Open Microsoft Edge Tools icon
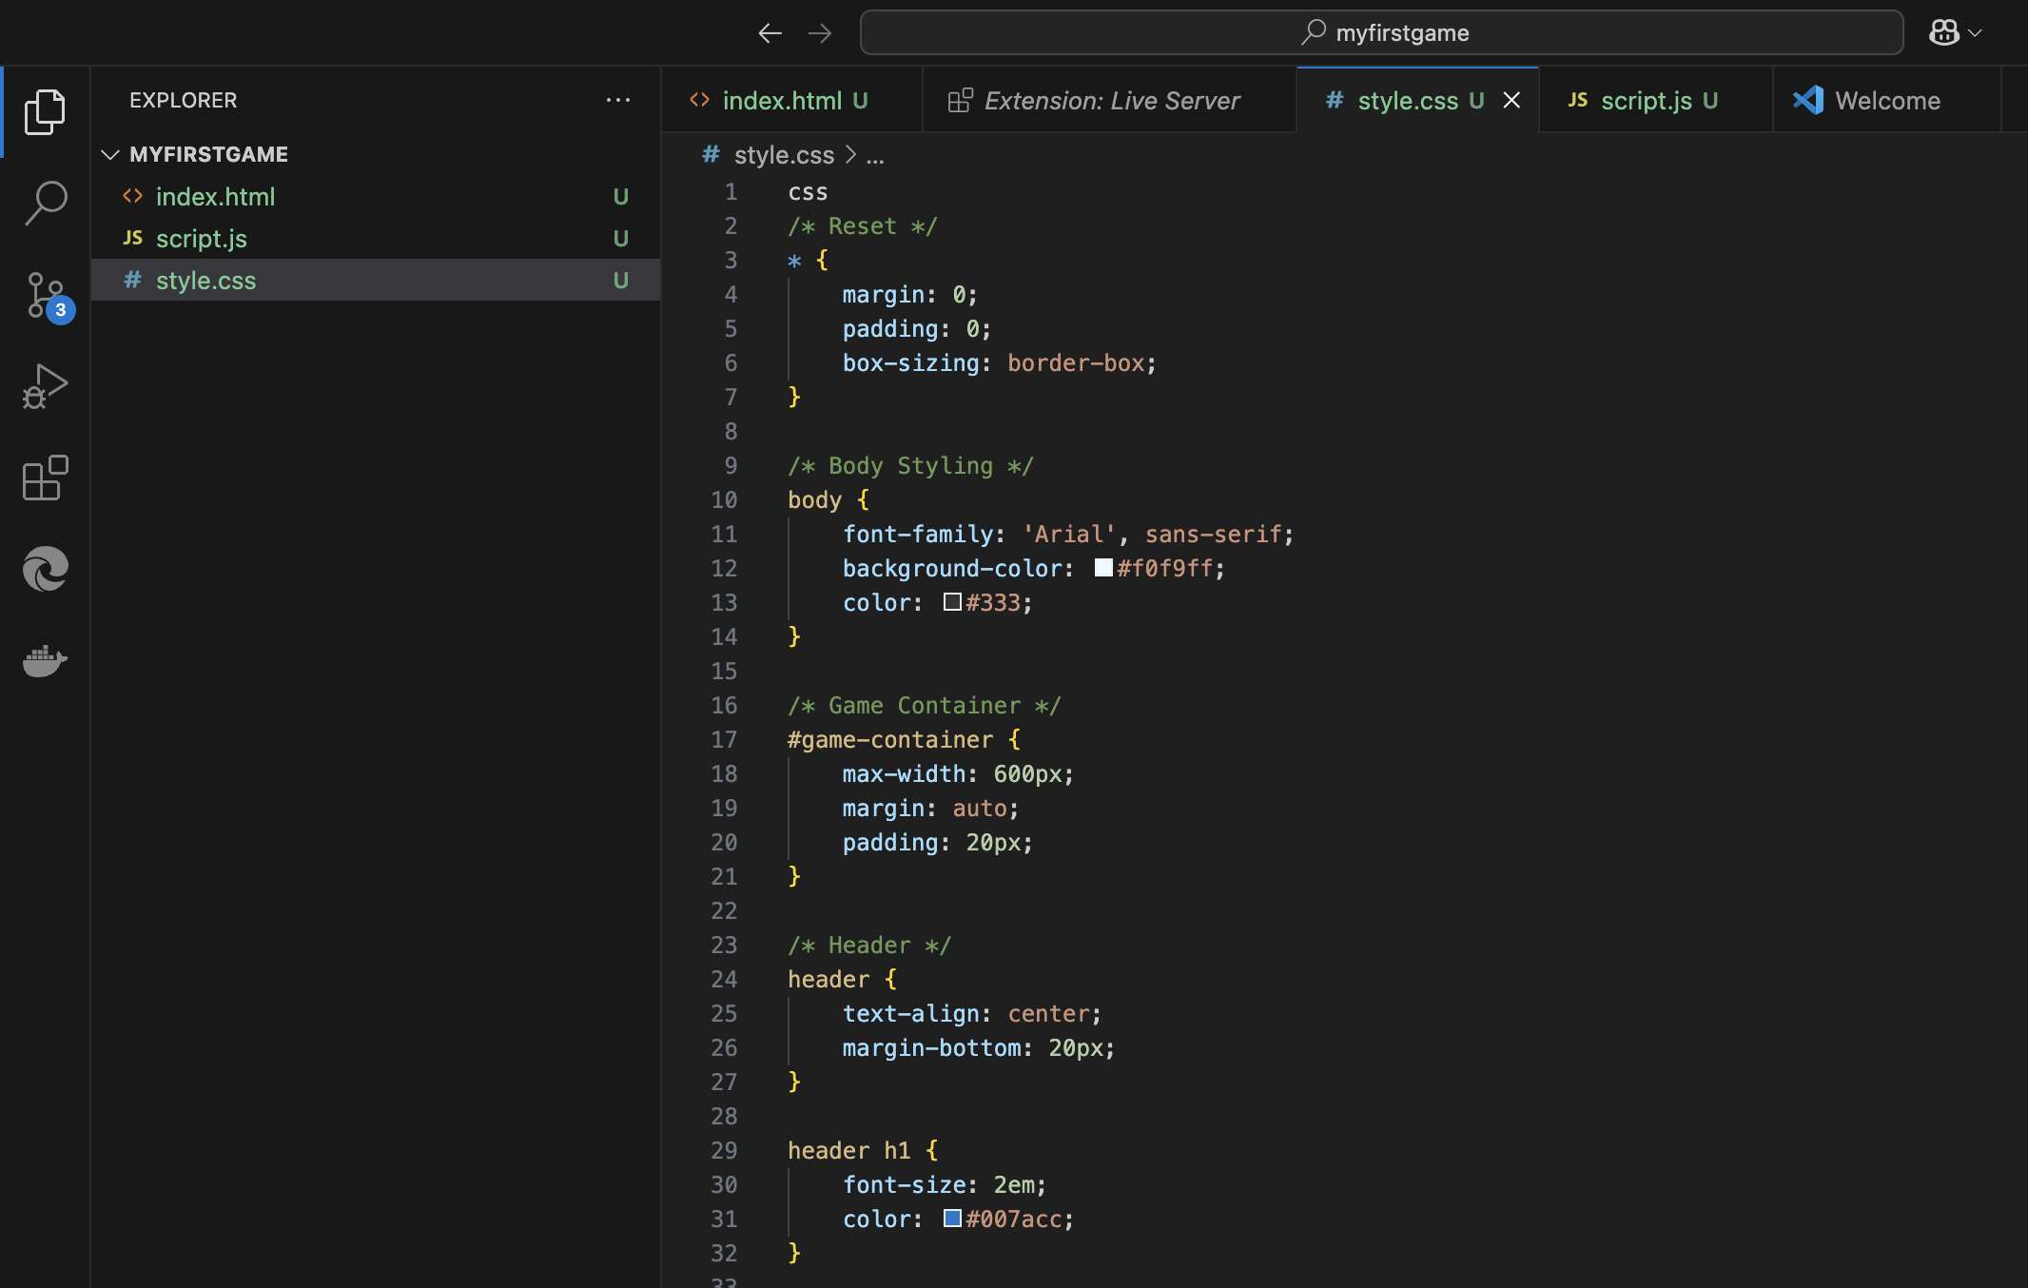The width and height of the screenshot is (2028, 1288). pos(45,569)
